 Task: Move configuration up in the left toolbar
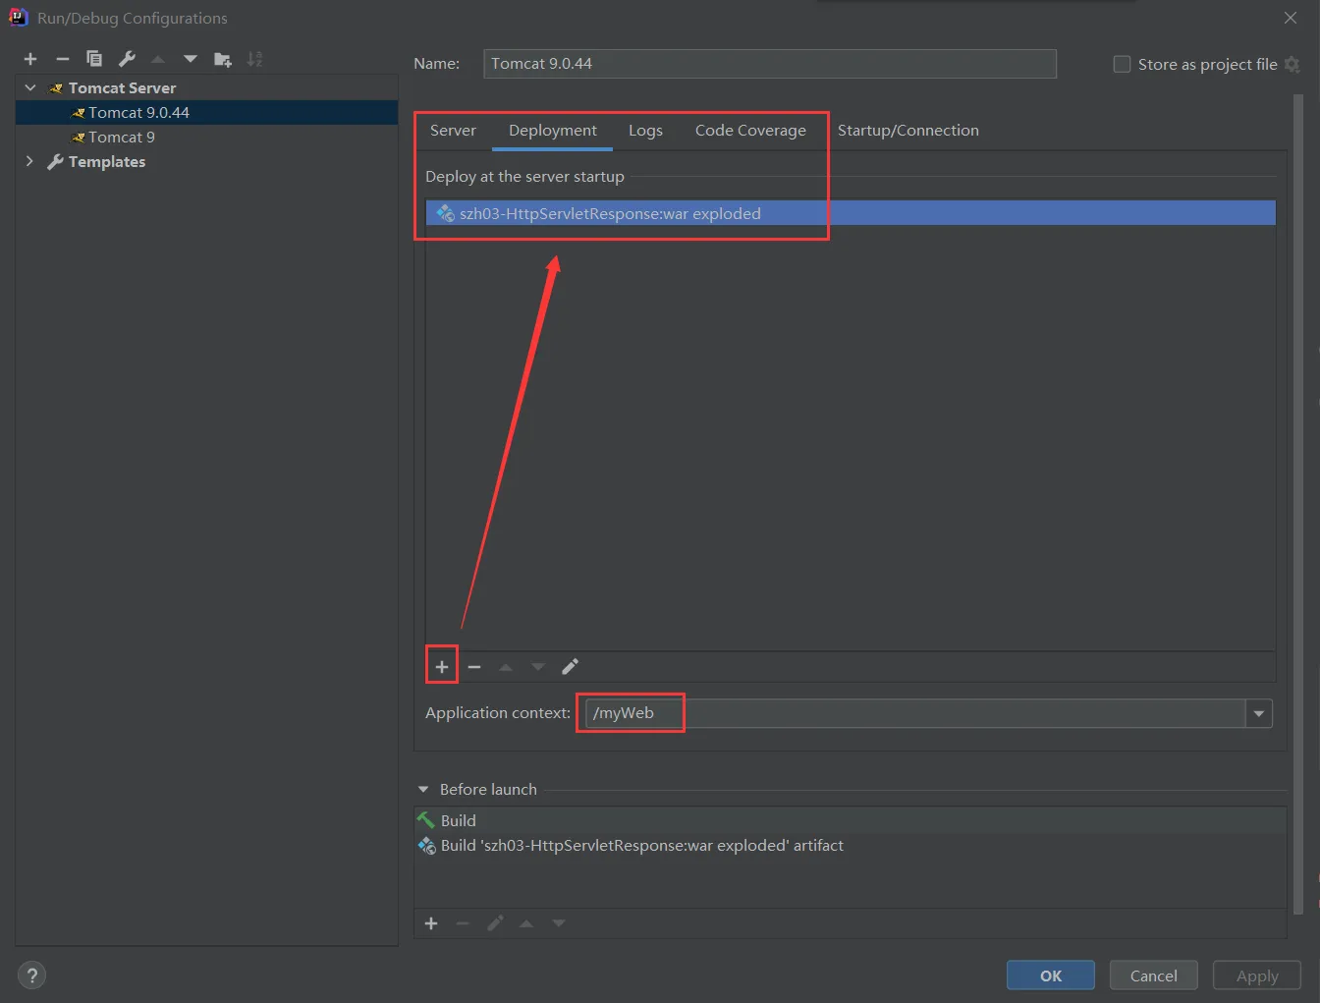pyautogui.click(x=158, y=59)
